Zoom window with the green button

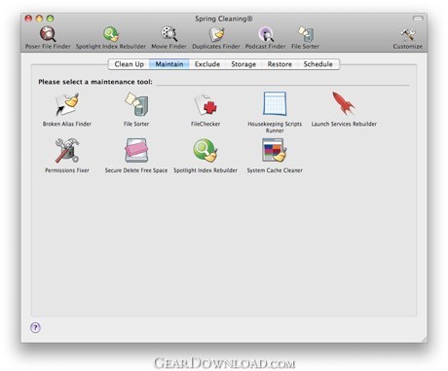(50, 19)
